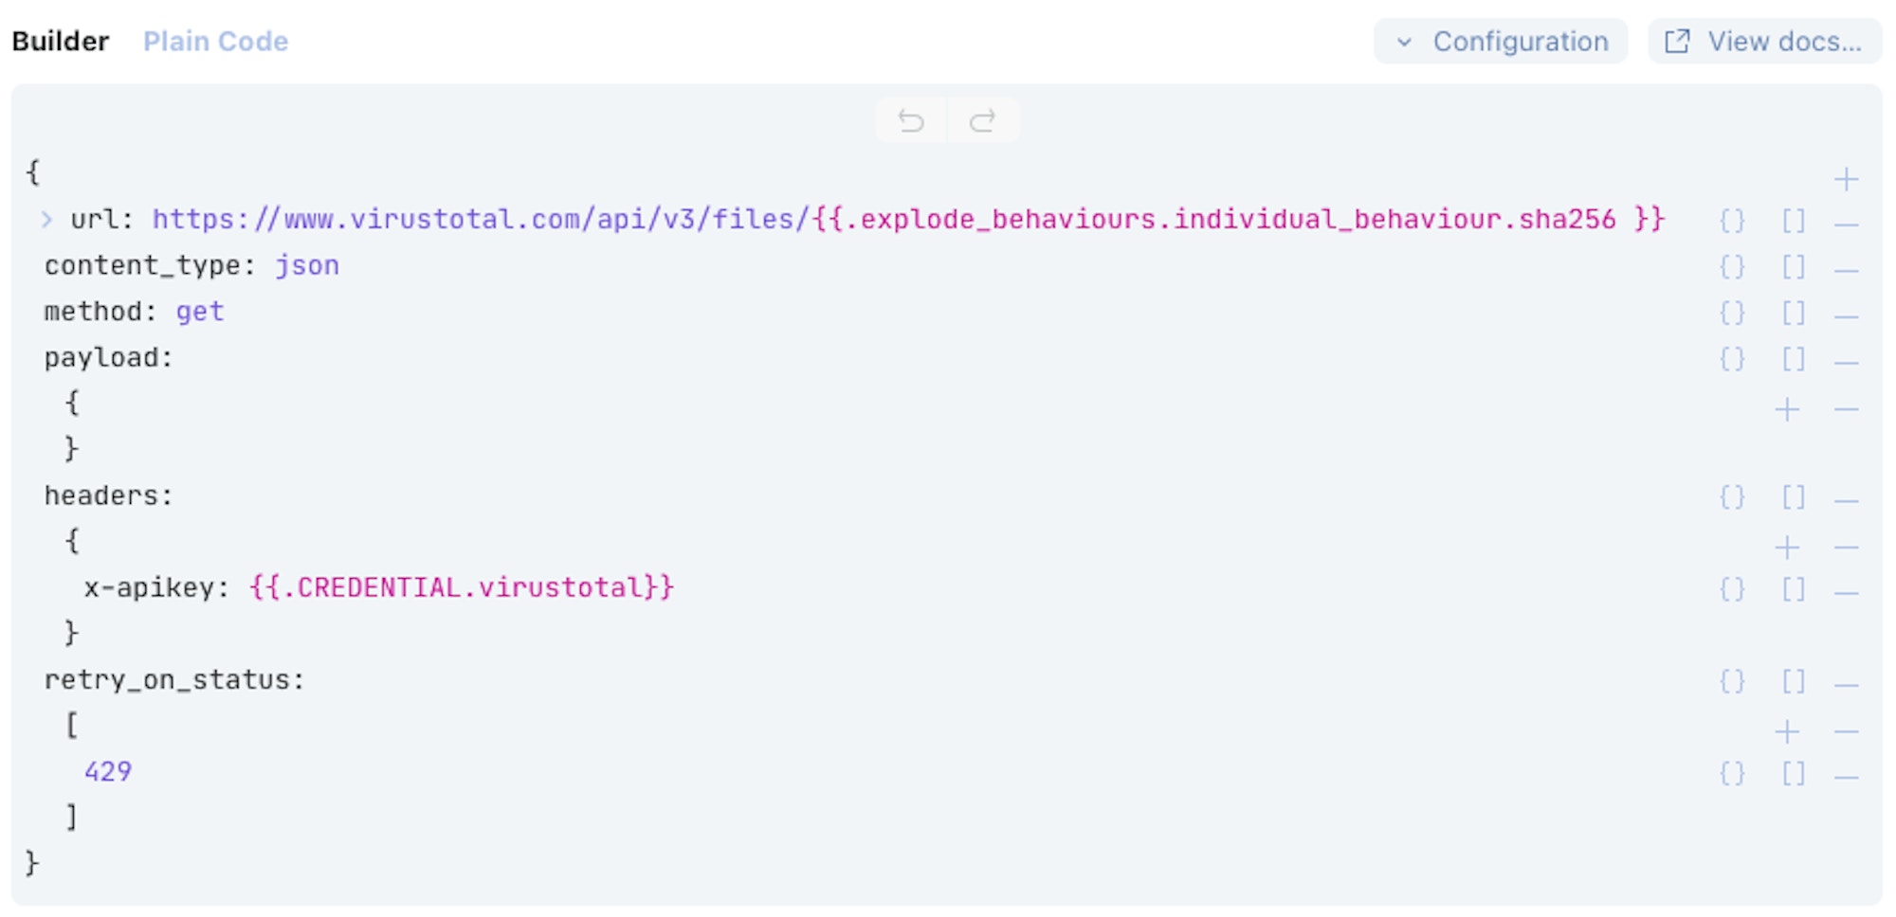Add a new key with top plus icon
This screenshot has height=917, width=1896.
(1846, 178)
